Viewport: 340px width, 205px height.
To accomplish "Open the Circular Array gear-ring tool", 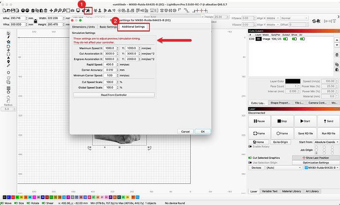I will pyautogui.click(x=8, y=92).
